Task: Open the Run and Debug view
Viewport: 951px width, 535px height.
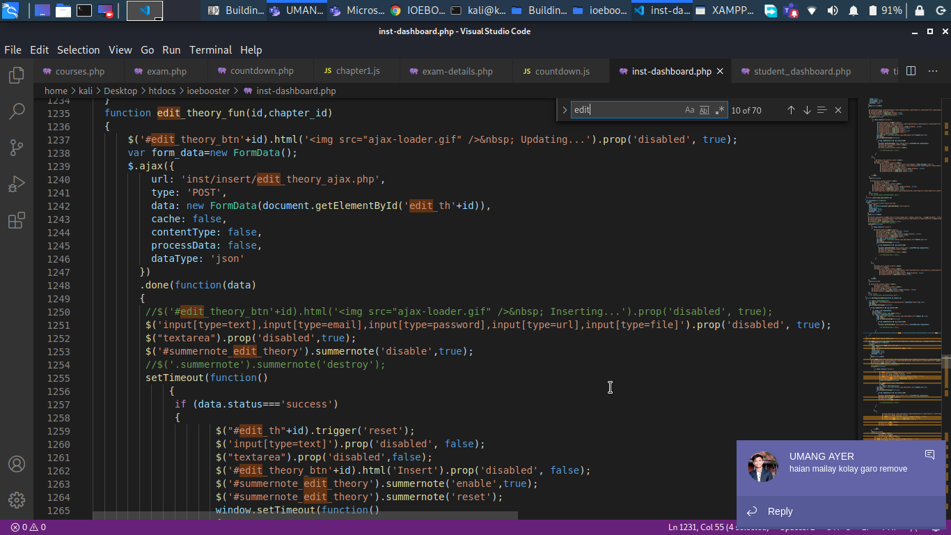Action: tap(17, 184)
